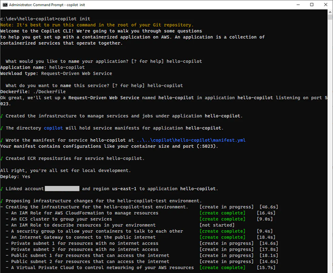The width and height of the screenshot is (333, 273).
Task: Click the 'Application name: hello-copilot' line
Action: pyautogui.click(x=42, y=67)
